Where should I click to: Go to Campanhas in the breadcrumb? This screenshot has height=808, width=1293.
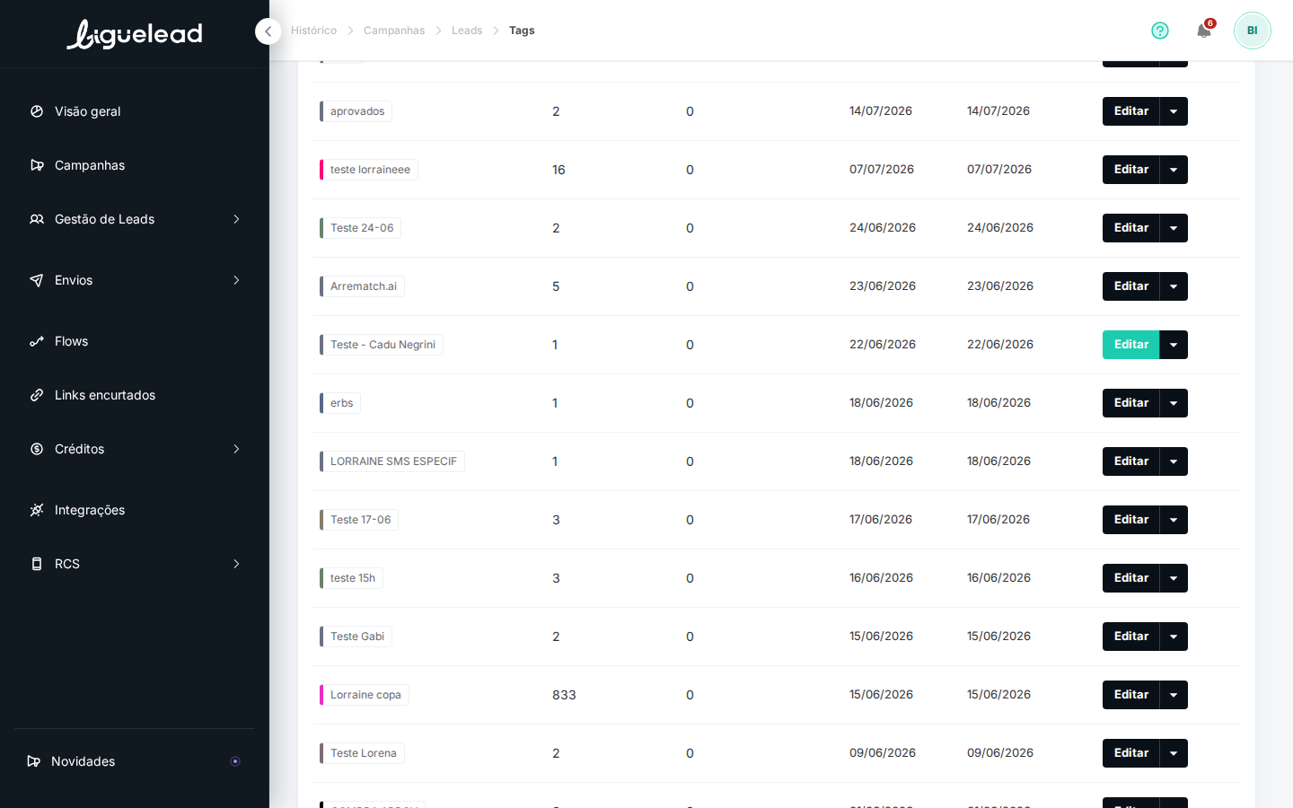pos(394,31)
